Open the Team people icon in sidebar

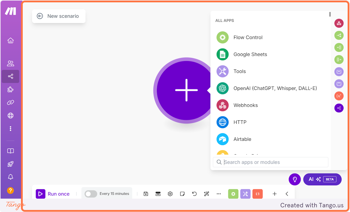pyautogui.click(x=10, y=63)
